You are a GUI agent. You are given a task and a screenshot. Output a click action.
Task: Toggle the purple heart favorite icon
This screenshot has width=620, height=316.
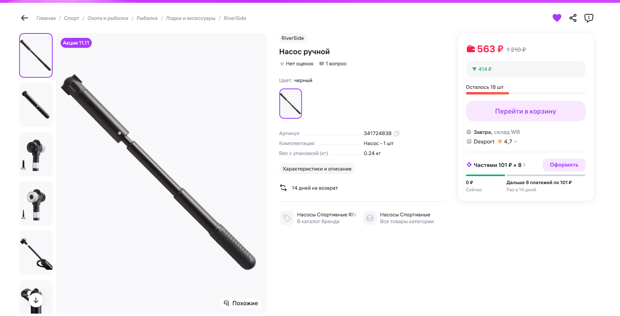coord(557,18)
